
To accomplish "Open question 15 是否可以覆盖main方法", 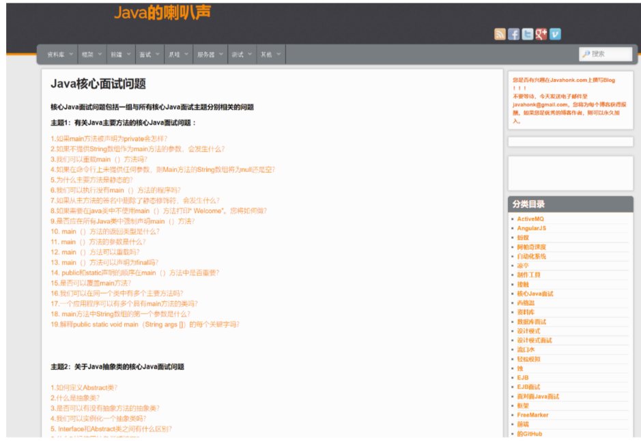I will click(x=91, y=283).
